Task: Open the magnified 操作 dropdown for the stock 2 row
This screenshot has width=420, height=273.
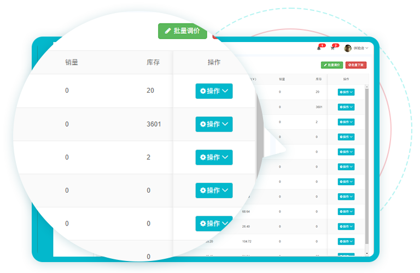Action: (214, 157)
